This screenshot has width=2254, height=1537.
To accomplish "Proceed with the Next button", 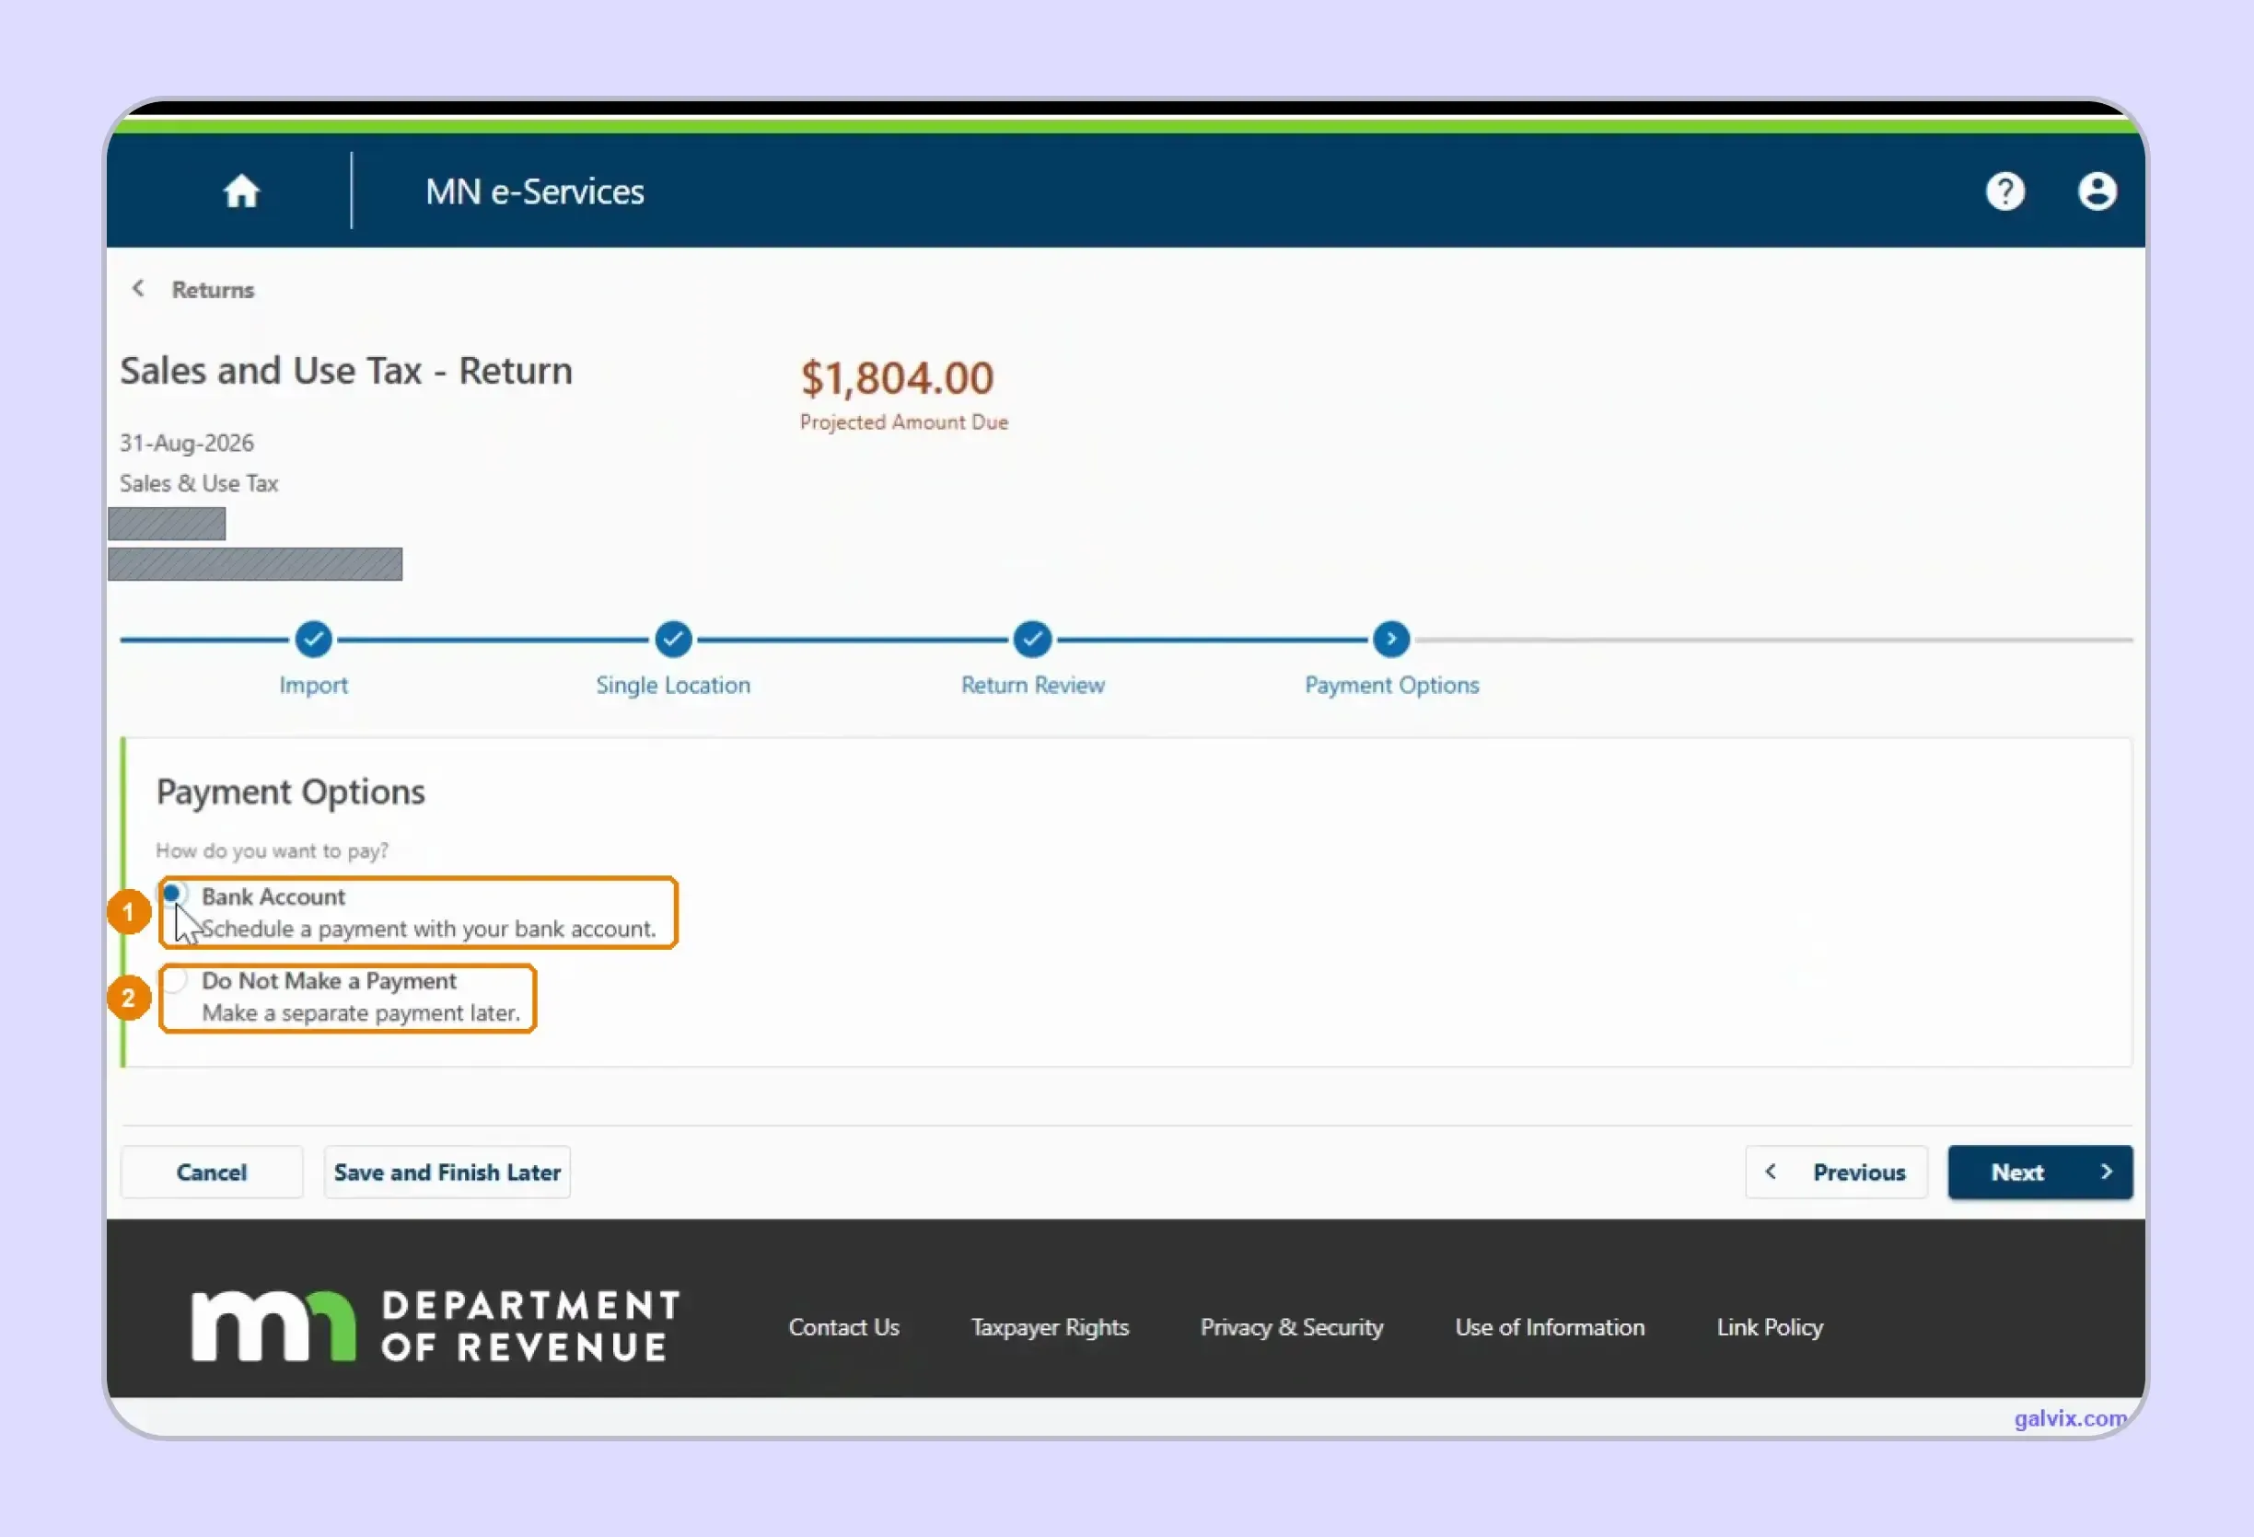I will [2039, 1172].
